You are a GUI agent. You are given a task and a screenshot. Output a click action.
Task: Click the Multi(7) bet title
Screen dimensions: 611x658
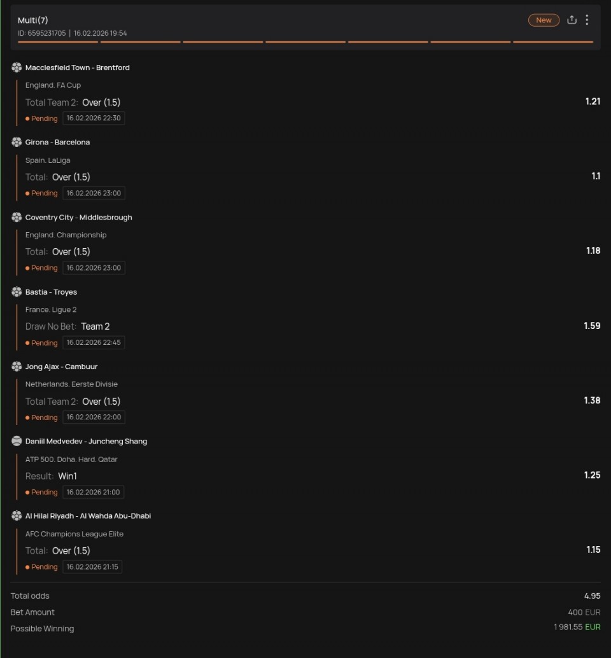click(x=33, y=20)
